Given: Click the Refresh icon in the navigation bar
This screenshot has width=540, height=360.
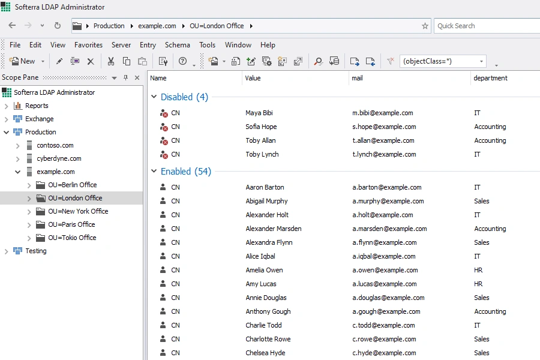Looking at the screenshot, I should tap(58, 26).
